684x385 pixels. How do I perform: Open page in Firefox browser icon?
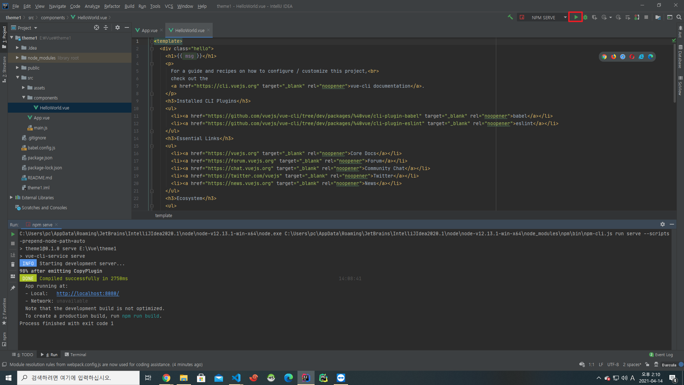tap(613, 57)
